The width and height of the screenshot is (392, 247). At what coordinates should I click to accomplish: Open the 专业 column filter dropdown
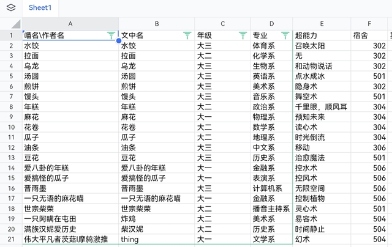point(285,35)
